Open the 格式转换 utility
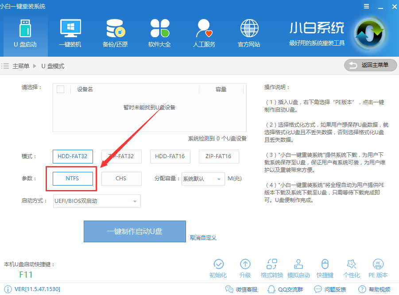 pyautogui.click(x=271, y=268)
